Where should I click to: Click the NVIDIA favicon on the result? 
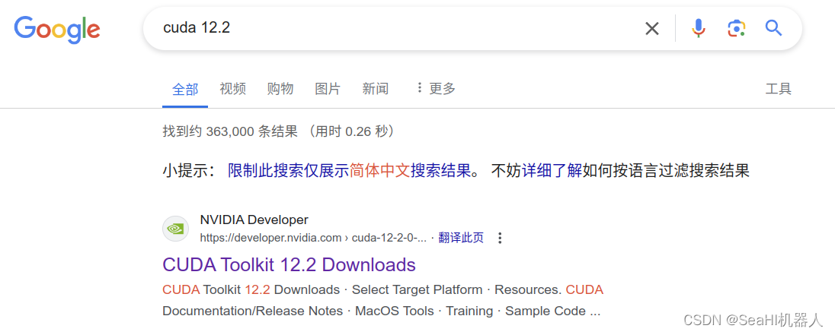(x=175, y=229)
